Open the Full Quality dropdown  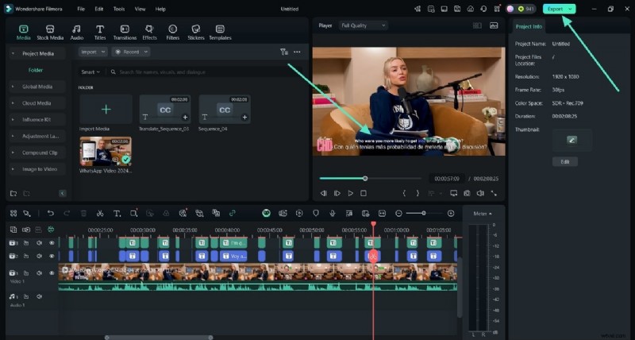click(363, 25)
